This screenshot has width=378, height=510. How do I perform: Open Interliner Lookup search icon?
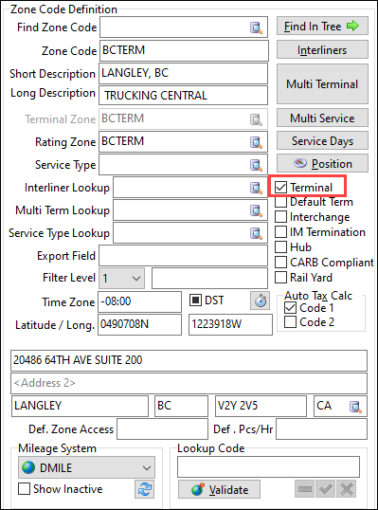pos(256,188)
